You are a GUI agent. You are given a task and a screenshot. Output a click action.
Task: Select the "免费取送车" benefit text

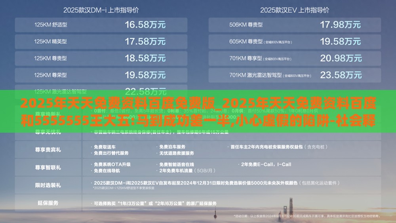click(x=105, y=147)
